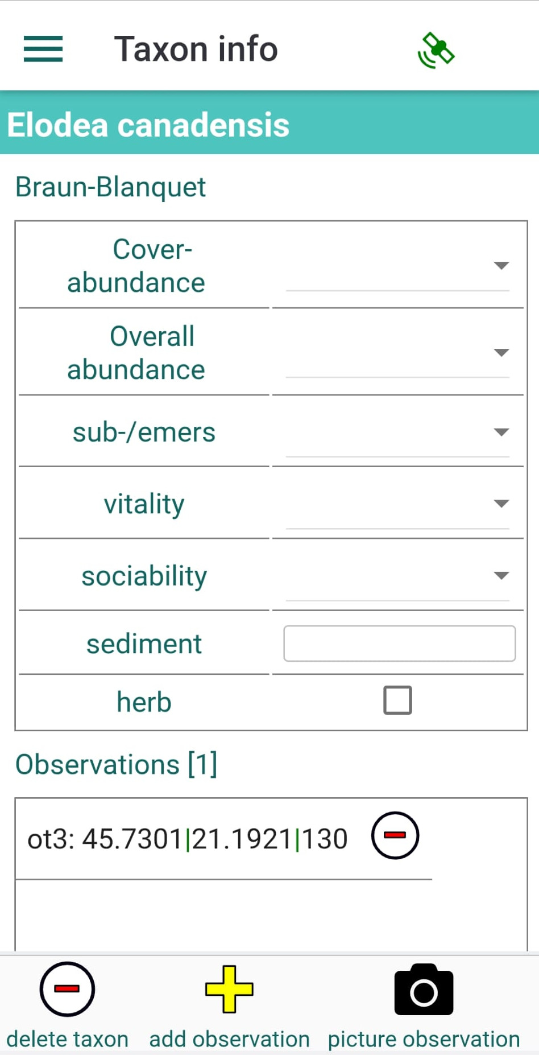
Task: Tap the "picture observation" label
Action: coord(424,1039)
